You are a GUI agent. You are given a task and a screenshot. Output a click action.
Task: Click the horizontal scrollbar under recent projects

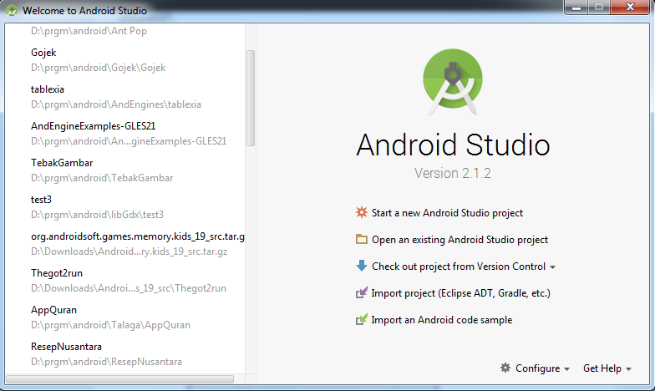tap(120, 379)
